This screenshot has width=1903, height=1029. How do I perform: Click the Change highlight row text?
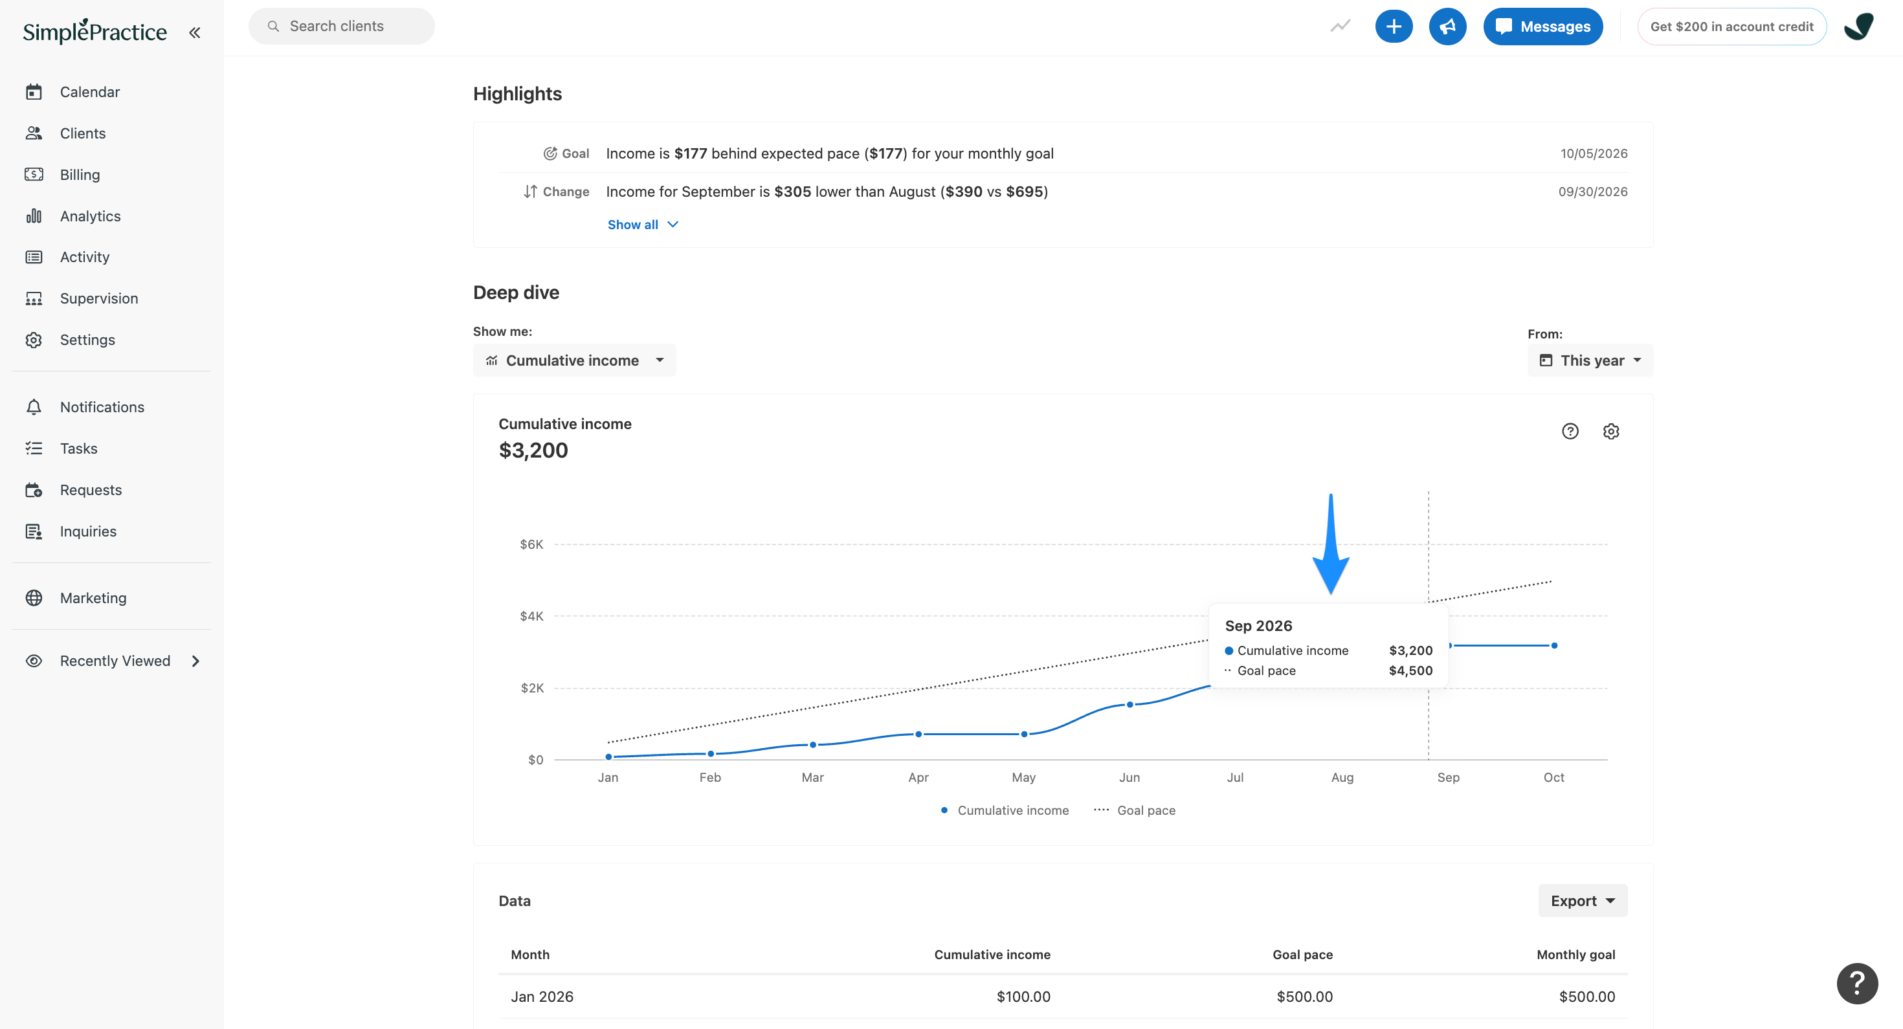point(827,192)
